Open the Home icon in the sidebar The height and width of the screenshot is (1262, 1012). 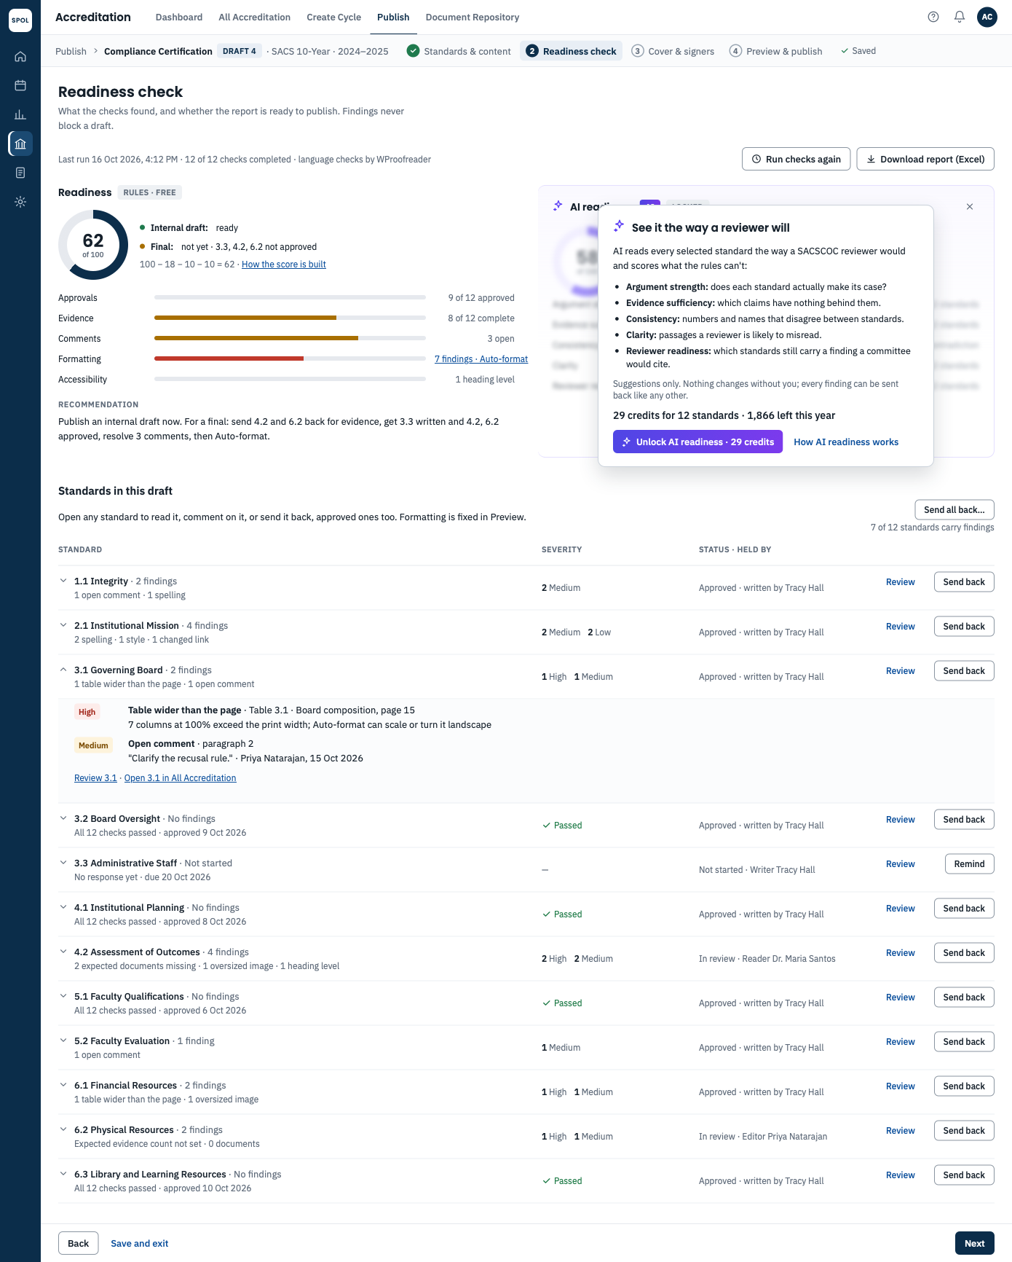click(x=20, y=56)
